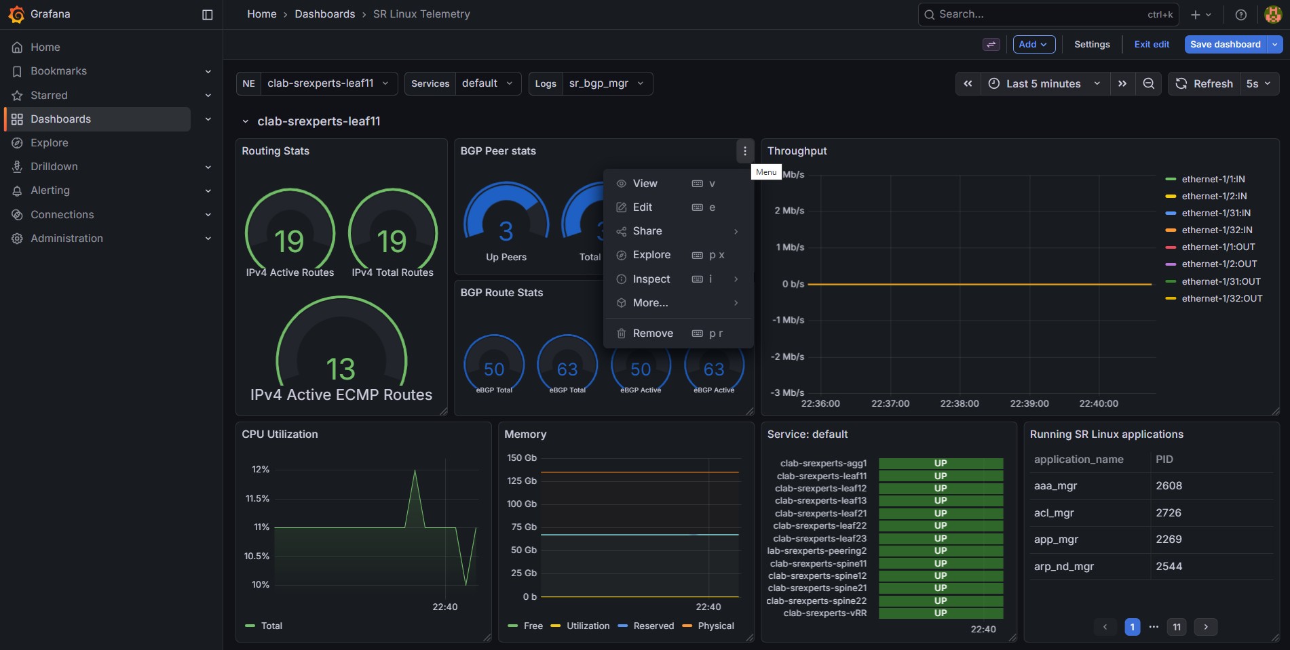The height and width of the screenshot is (650, 1290).
Task: Open dashboard Settings
Action: click(x=1092, y=44)
